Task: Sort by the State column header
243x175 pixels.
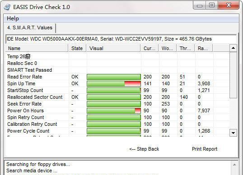Action: [x=77, y=48]
